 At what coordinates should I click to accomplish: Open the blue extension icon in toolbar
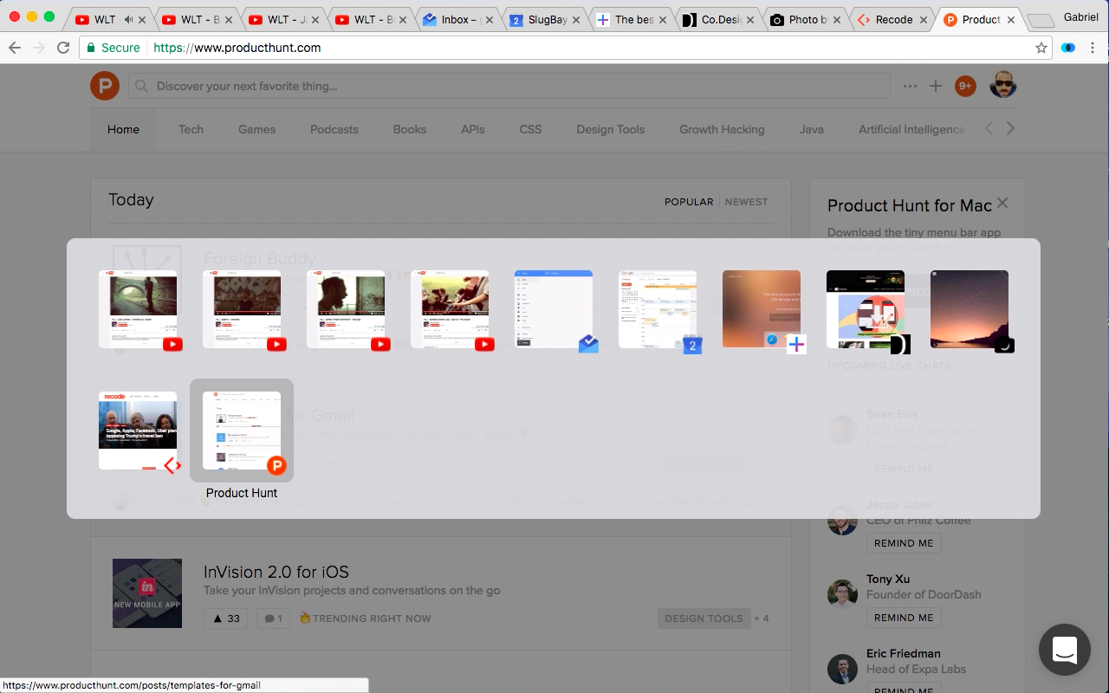(x=1068, y=48)
